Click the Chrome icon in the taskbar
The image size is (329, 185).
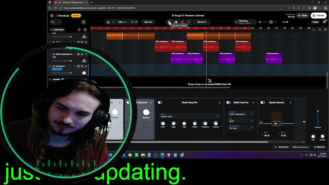(x=182, y=155)
